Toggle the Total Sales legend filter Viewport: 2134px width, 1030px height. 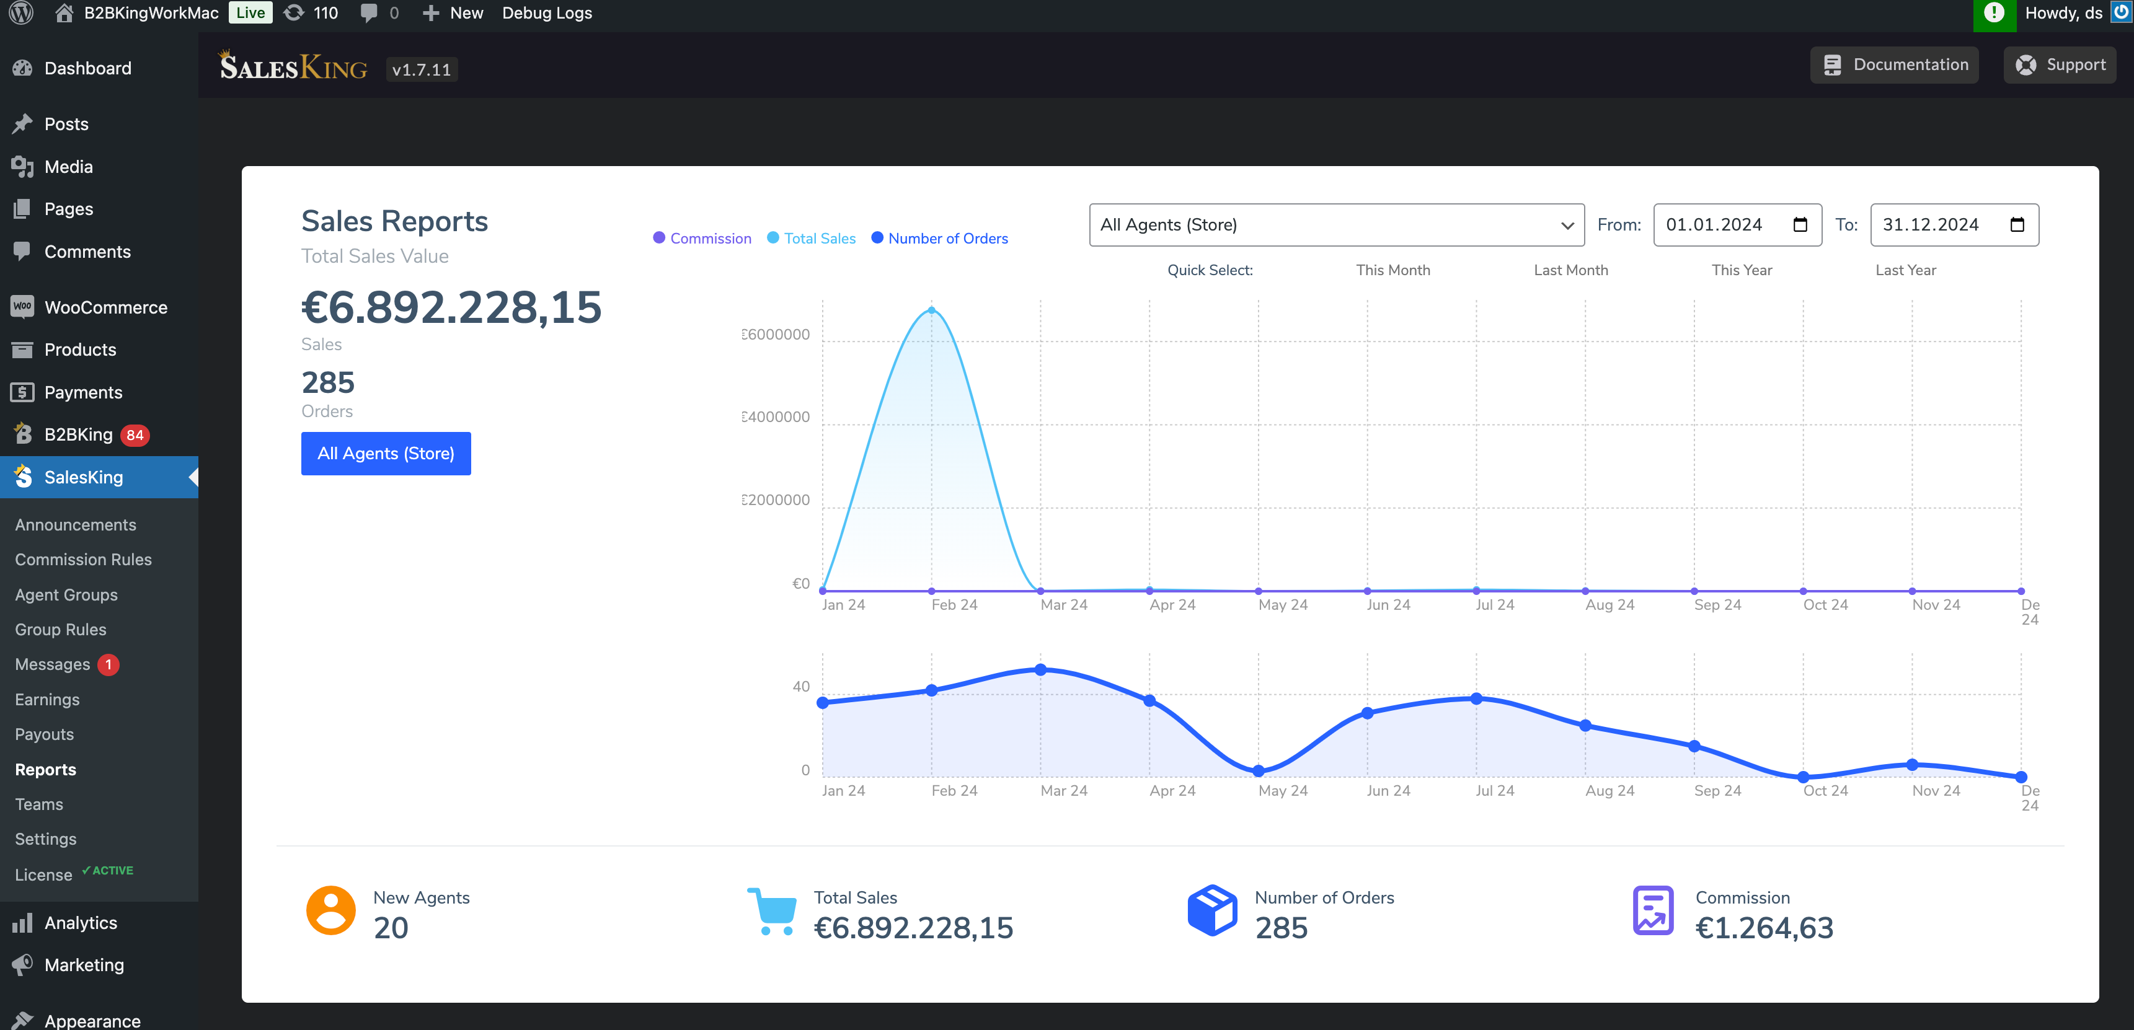click(x=819, y=238)
